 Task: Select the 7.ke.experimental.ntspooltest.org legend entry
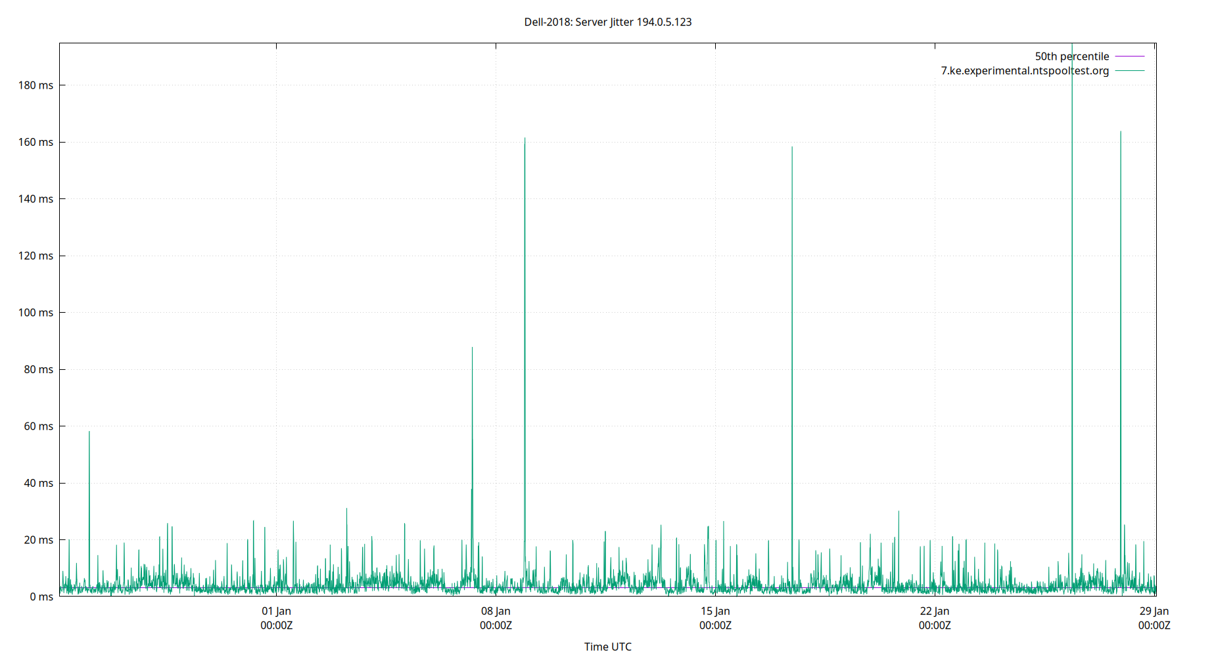tap(1023, 70)
